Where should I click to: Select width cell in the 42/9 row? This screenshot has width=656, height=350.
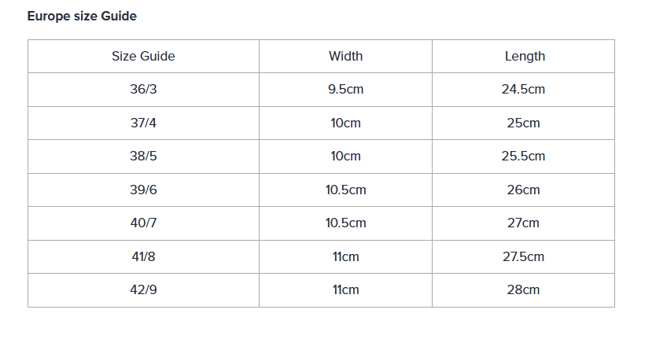point(345,290)
